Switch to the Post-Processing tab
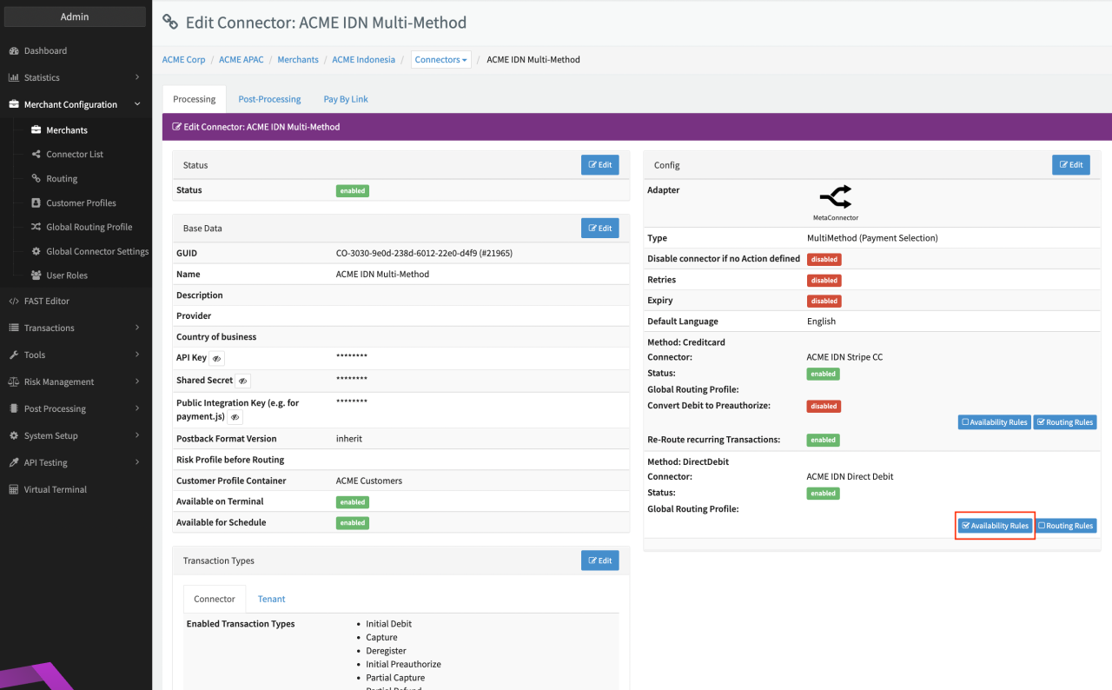1112x690 pixels. pyautogui.click(x=269, y=99)
